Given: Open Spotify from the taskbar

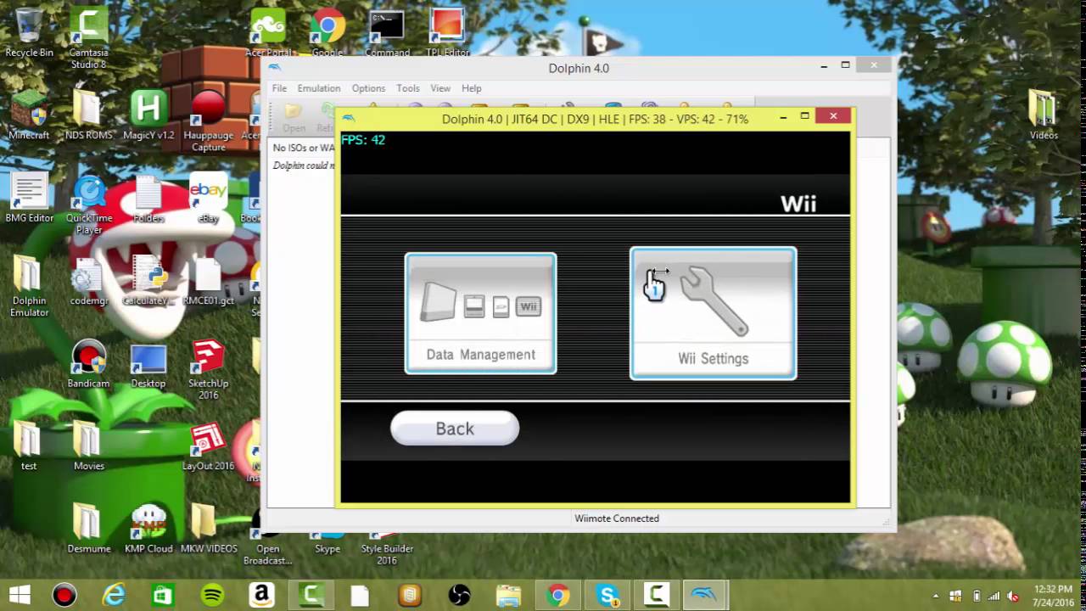Looking at the screenshot, I should pyautogui.click(x=212, y=595).
